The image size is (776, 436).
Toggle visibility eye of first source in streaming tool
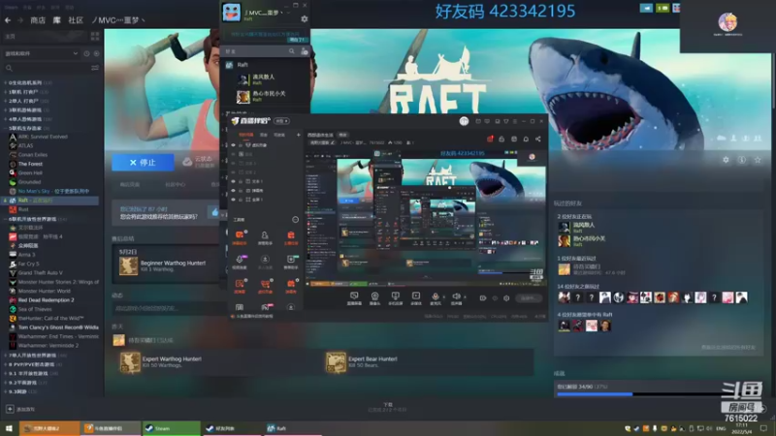pos(233,145)
